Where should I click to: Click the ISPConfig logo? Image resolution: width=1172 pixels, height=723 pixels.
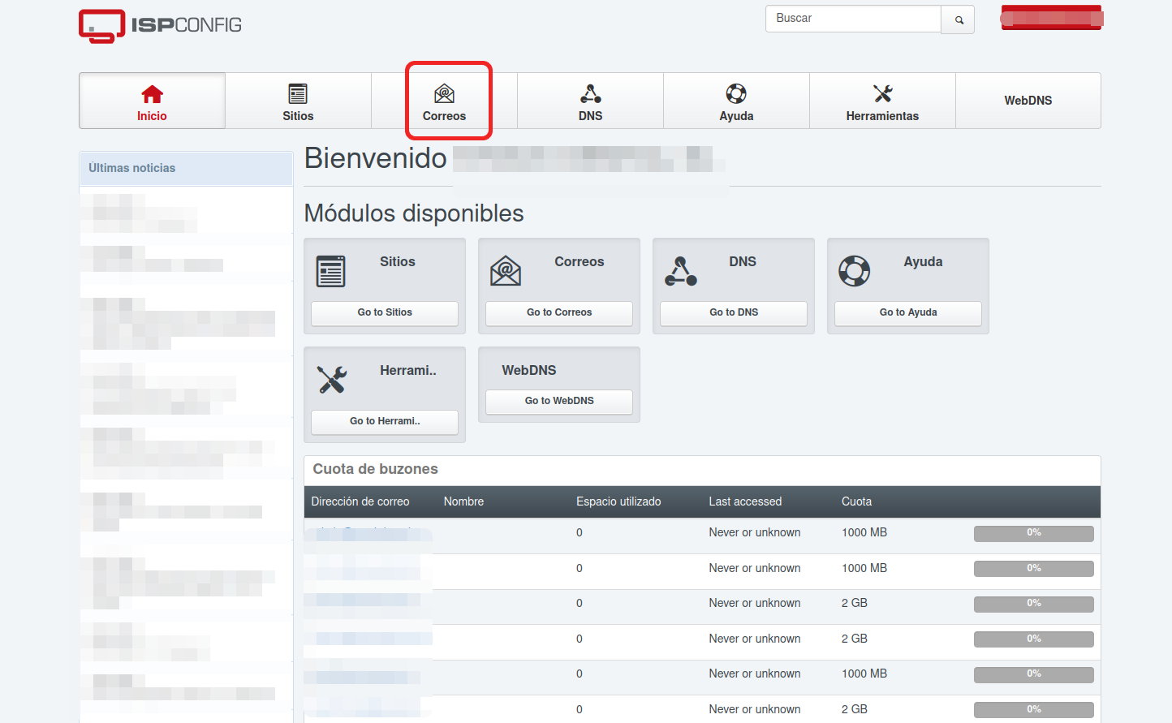[160, 26]
